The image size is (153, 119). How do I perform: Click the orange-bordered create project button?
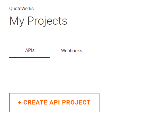54,102
